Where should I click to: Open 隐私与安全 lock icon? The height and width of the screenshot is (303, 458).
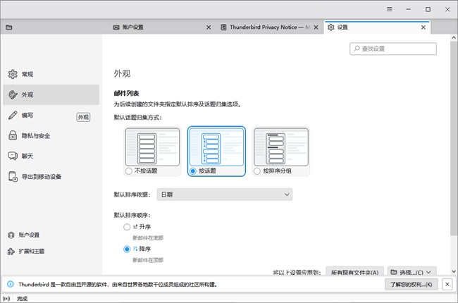12,136
